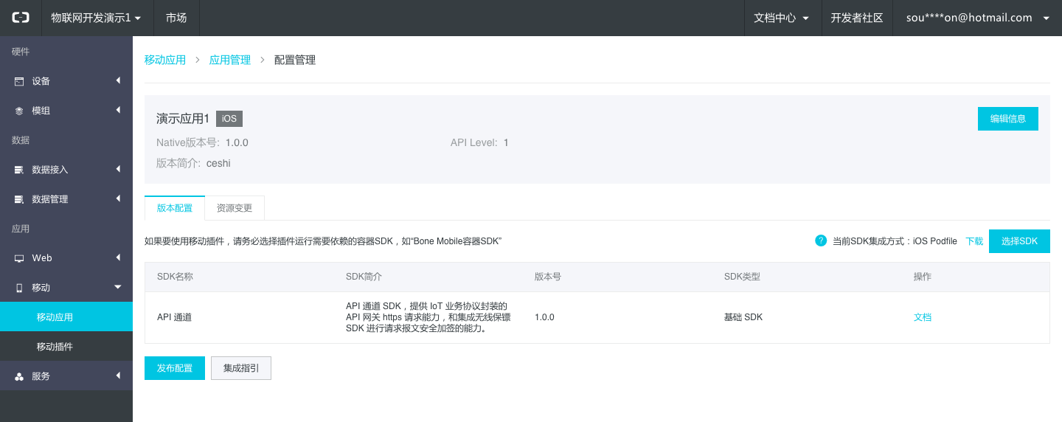Switch to the 资源变更 tab

click(235, 208)
